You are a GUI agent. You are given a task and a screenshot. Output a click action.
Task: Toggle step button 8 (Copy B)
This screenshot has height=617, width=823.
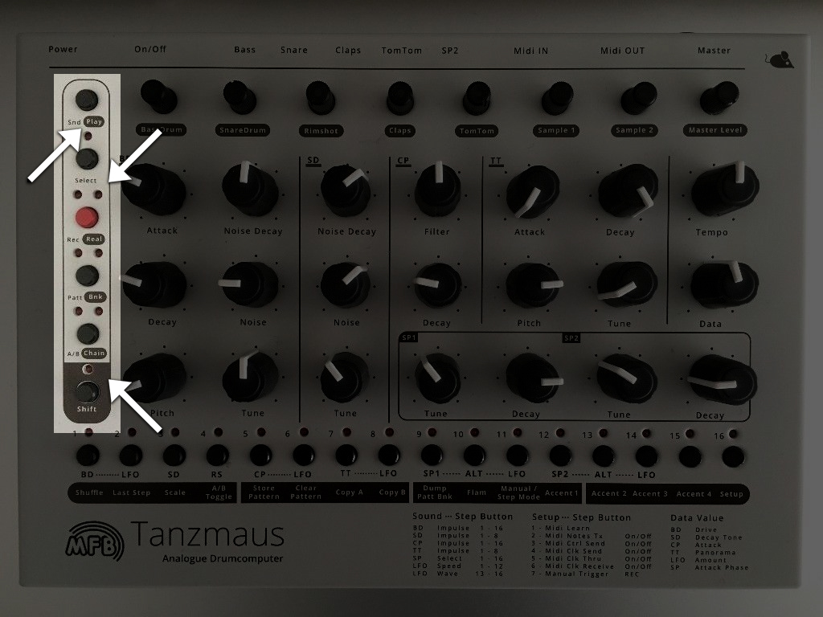pyautogui.click(x=389, y=456)
